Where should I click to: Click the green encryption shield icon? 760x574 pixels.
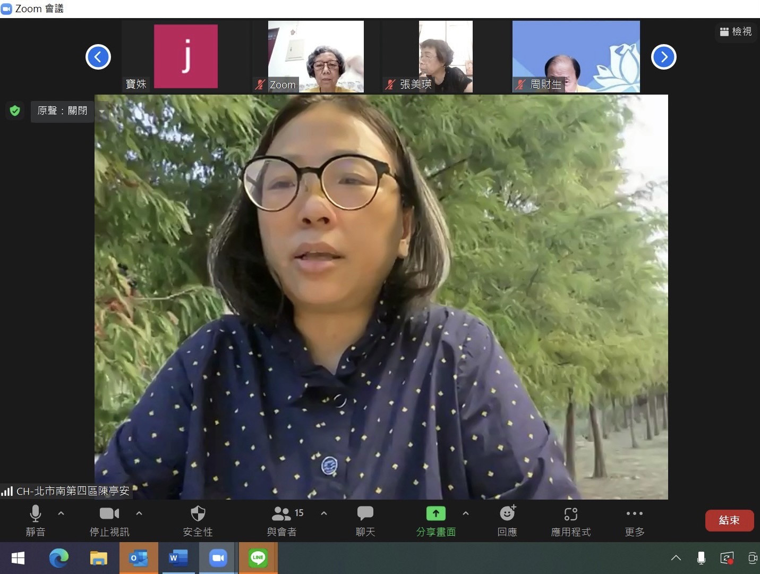coord(15,111)
